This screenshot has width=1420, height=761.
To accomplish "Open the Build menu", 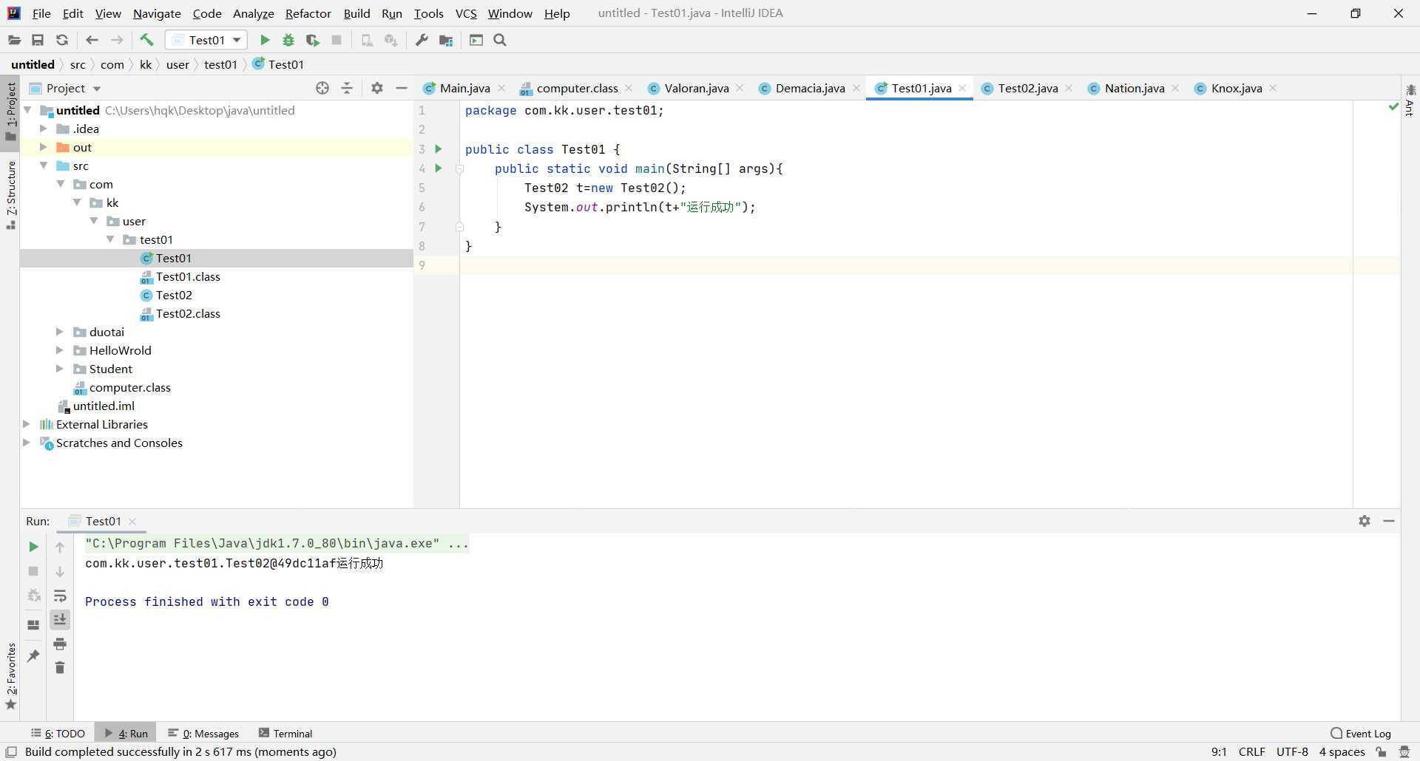I will 356,13.
